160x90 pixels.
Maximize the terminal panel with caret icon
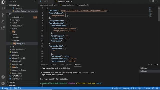154,64
